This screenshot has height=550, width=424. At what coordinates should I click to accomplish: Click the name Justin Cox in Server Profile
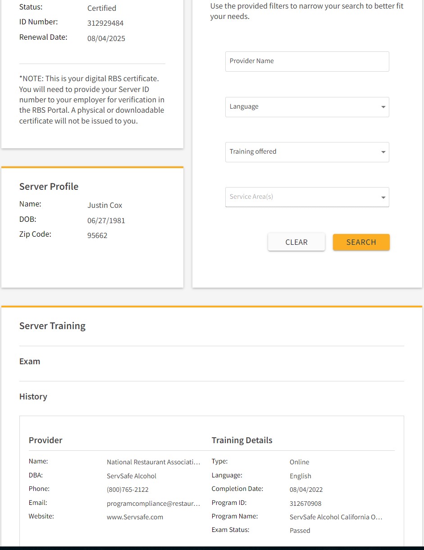pos(105,205)
